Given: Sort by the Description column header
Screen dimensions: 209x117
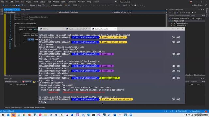Looking at the screenshot, I should [x=21, y=84].
